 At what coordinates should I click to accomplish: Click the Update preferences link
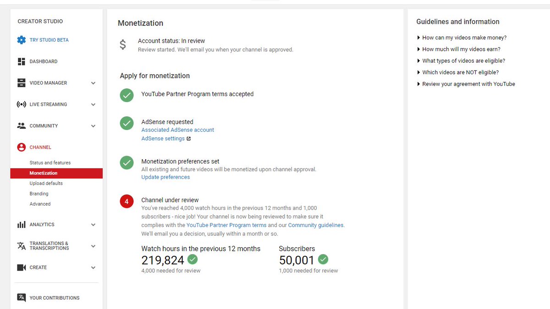tap(165, 177)
